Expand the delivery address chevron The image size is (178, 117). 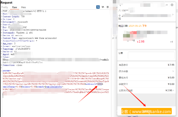pyautogui.click(x=173, y=14)
